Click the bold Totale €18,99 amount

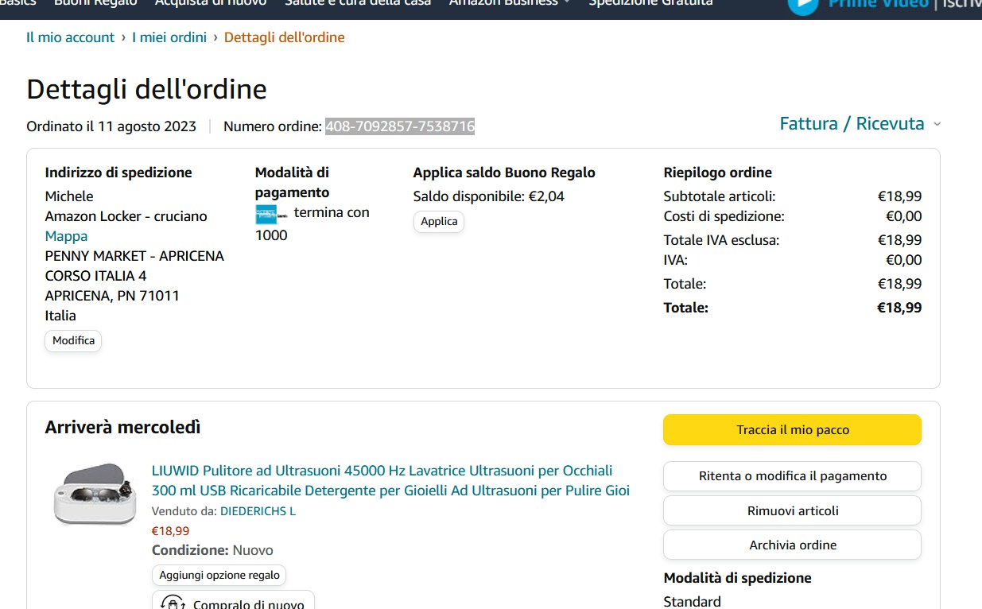pyautogui.click(x=899, y=308)
